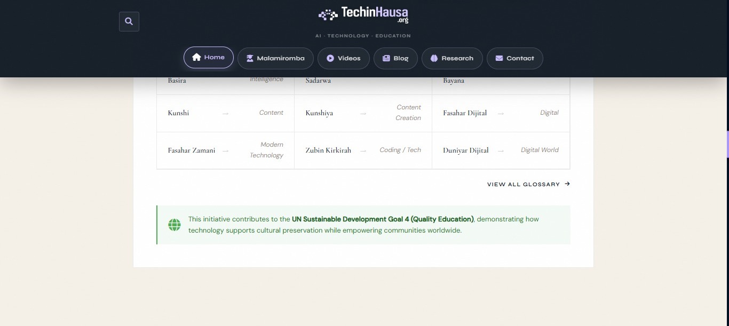Image resolution: width=729 pixels, height=326 pixels.
Task: Select the home icon on Home button
Action: 196,57
